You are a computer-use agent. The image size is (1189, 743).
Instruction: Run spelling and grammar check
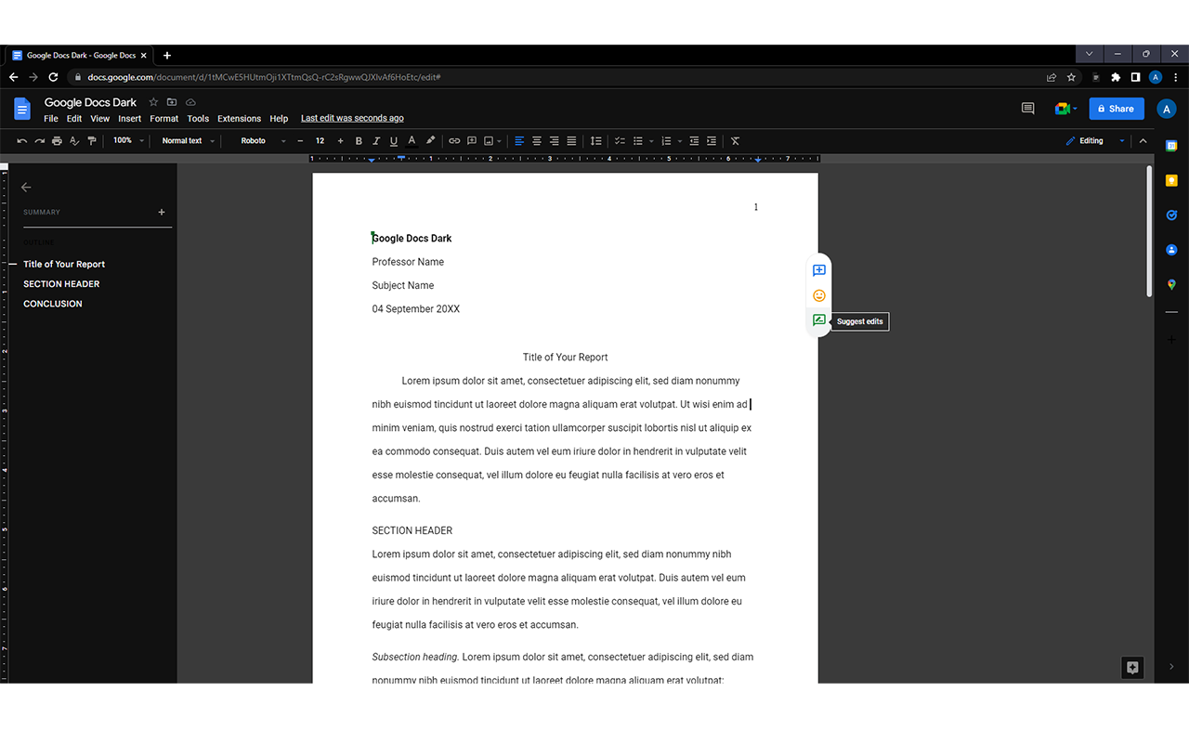click(x=74, y=141)
